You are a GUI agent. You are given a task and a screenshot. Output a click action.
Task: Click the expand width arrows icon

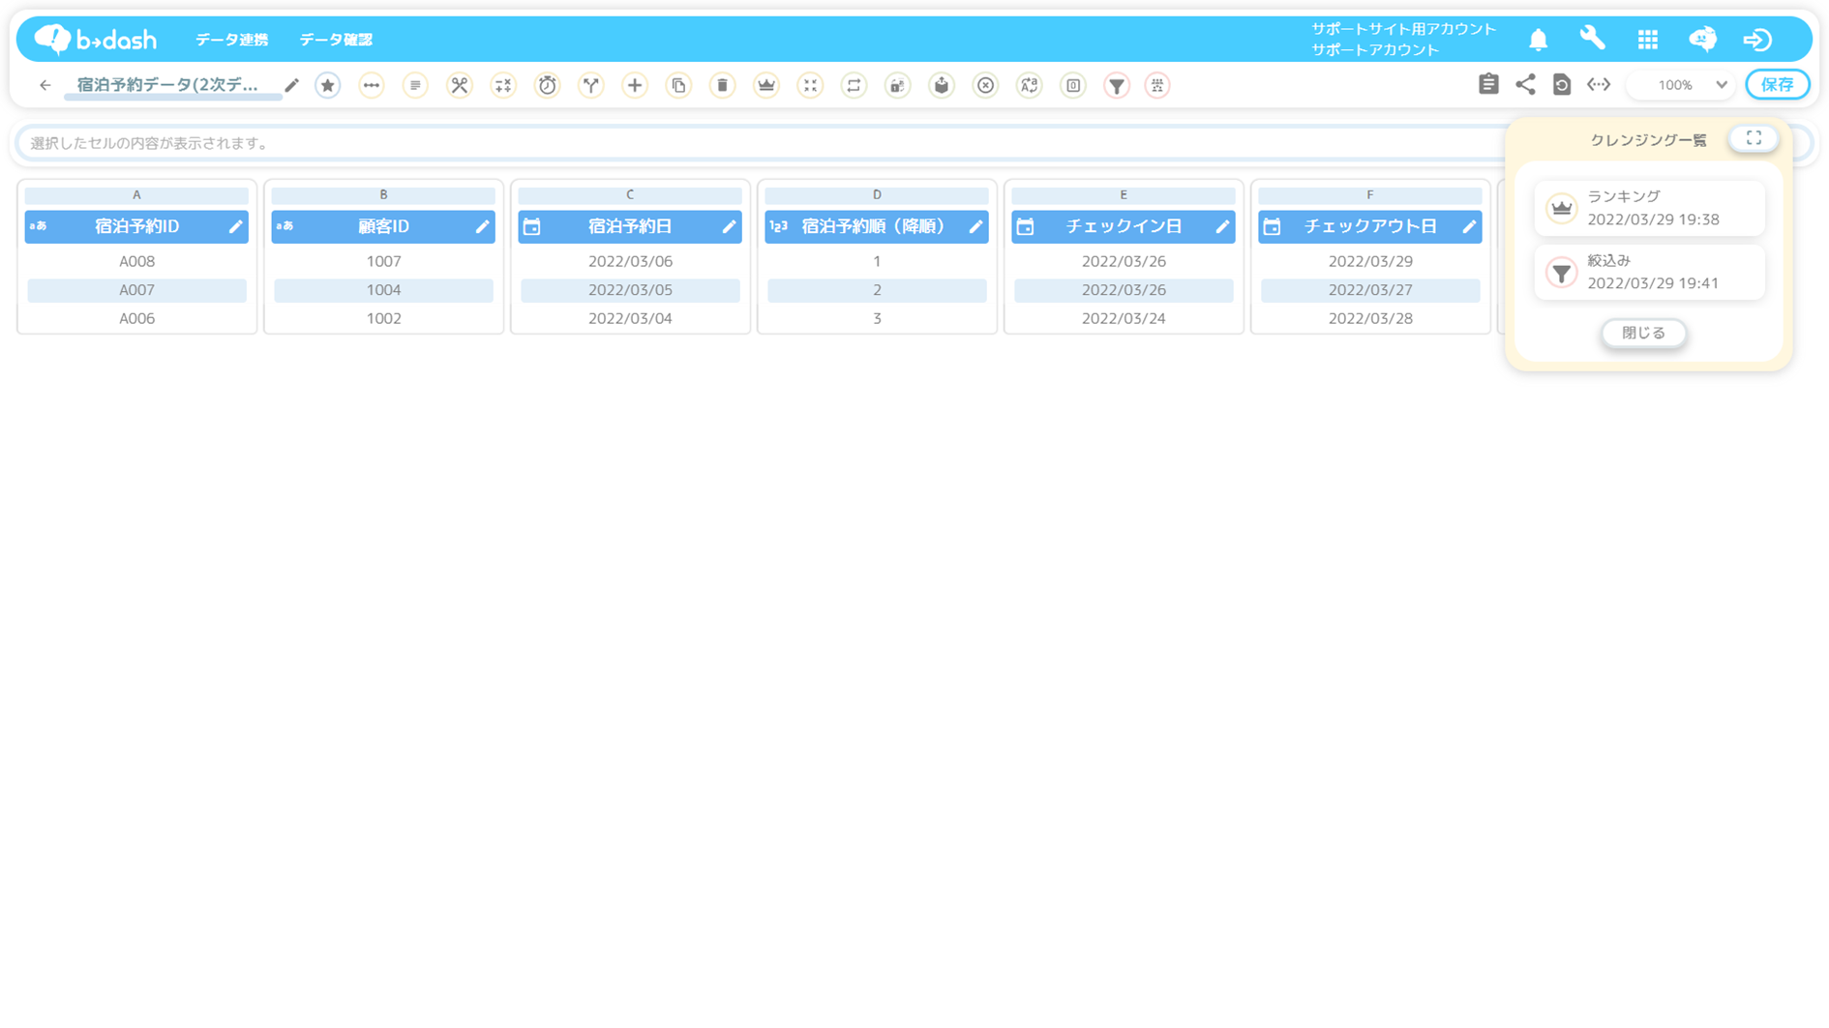[x=1599, y=84]
